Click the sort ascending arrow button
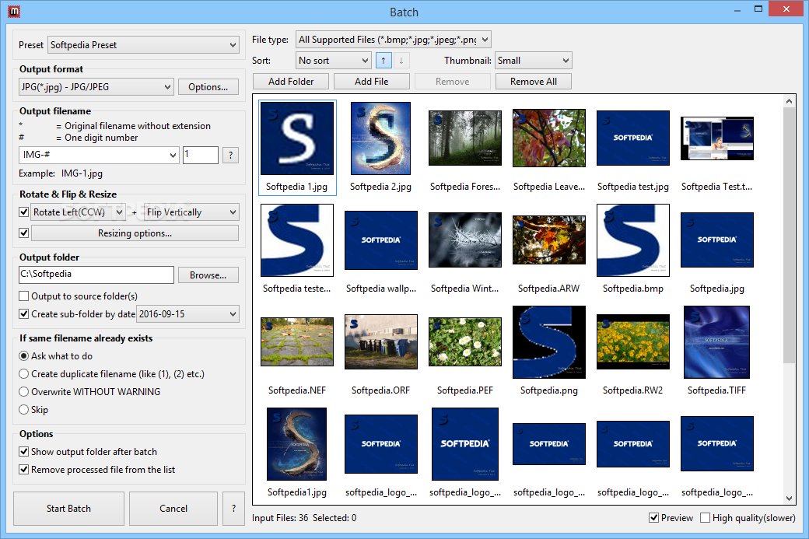The image size is (809, 539). pos(383,61)
